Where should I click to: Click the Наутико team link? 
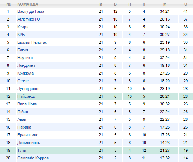pyautogui.click(x=25, y=58)
